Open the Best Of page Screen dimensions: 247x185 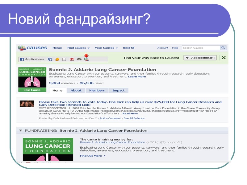[129, 48]
